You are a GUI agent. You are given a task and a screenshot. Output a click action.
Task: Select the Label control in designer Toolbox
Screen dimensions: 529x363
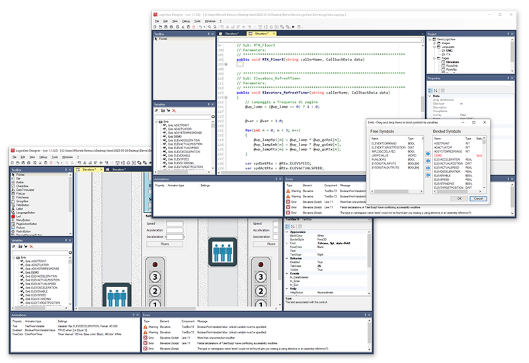[x=17, y=209]
